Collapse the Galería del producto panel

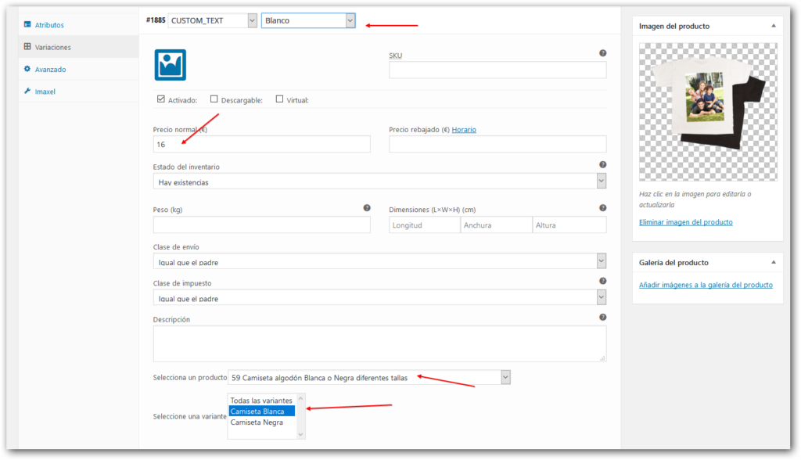[x=774, y=262]
